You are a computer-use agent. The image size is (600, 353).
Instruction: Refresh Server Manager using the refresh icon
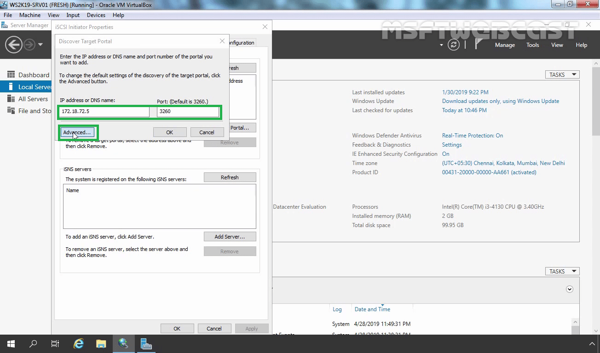point(454,45)
